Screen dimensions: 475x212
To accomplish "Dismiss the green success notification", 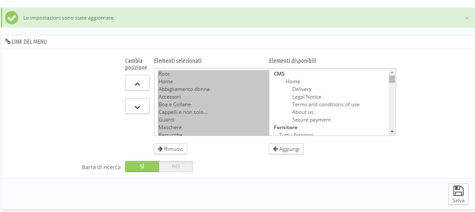I will 467,18.
